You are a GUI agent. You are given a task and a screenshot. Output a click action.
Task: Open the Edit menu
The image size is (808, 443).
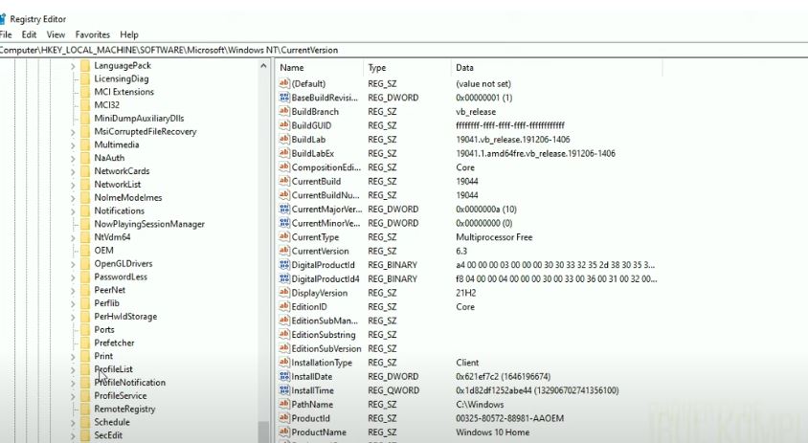29,34
